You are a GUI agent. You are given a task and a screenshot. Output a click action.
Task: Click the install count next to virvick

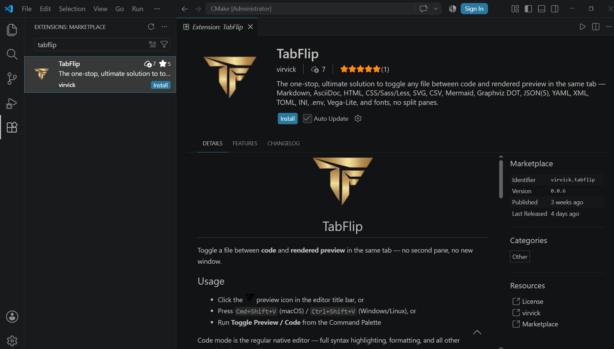318,69
